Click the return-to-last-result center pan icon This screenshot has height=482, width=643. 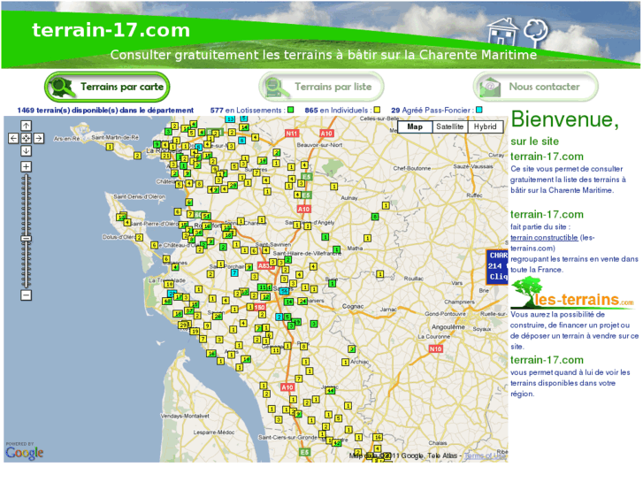point(26,138)
